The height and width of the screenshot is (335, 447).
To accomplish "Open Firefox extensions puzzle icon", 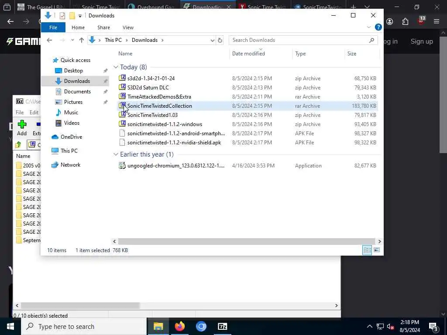I will (x=405, y=22).
